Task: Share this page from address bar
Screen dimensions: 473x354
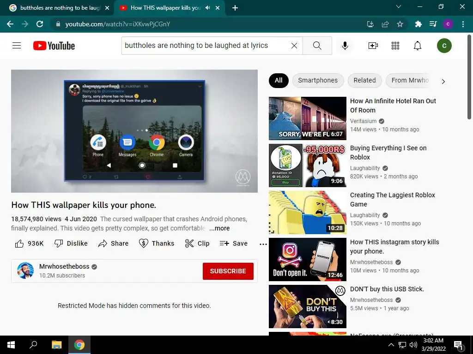Action: click(385, 24)
